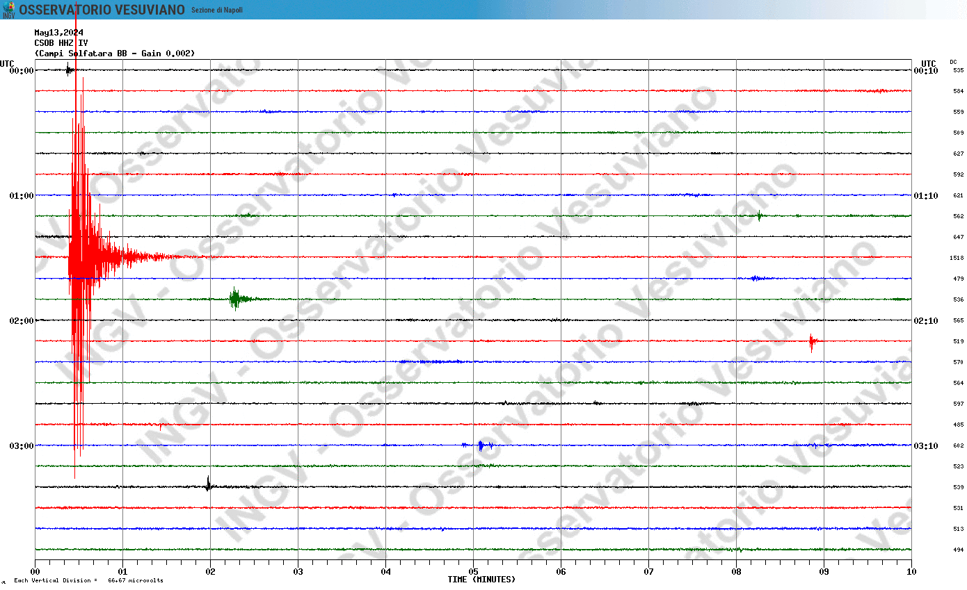Screen dimensions: 967x590
Task: Click the DC value 592
Action: click(x=959, y=174)
